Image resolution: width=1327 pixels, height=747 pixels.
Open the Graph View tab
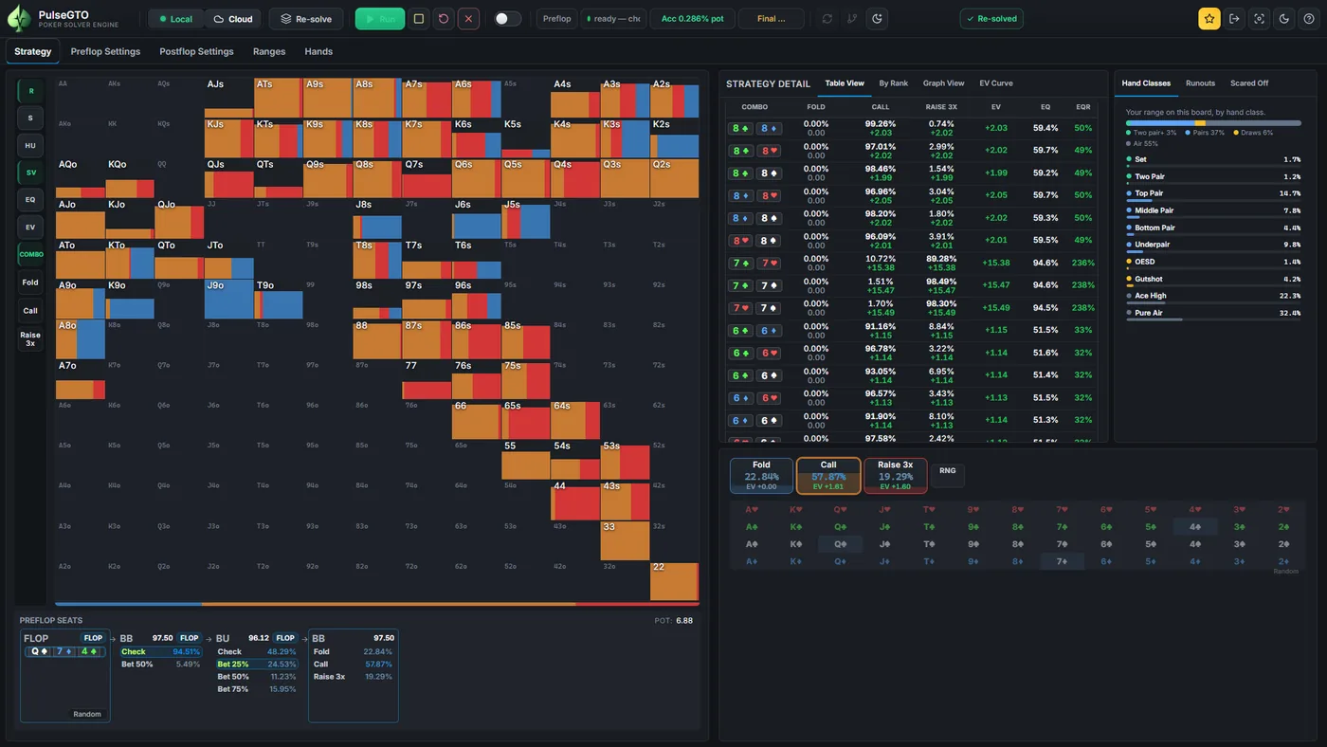tap(943, 83)
